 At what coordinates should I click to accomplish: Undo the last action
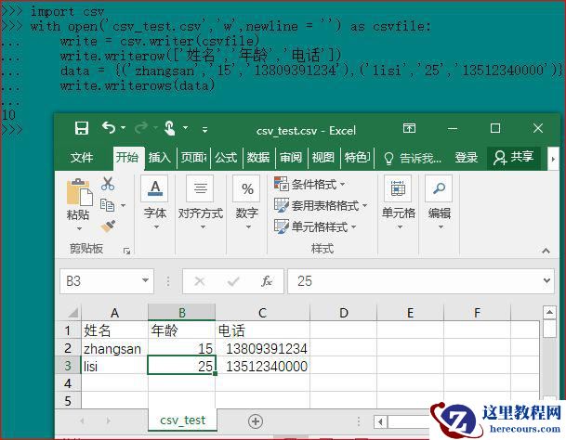[109, 127]
